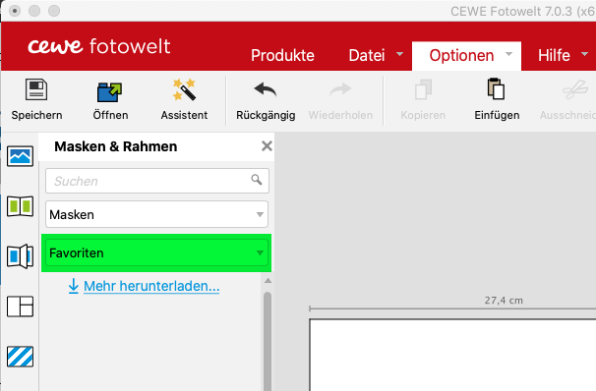Open the Hilfe menu arrow

(x=584, y=54)
